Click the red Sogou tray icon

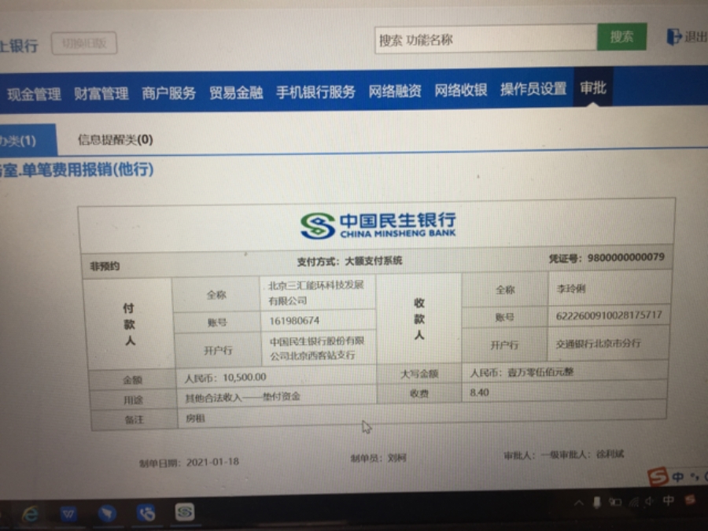(x=691, y=500)
